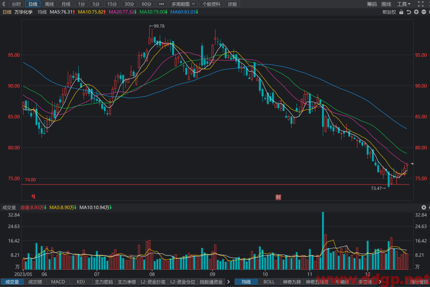The height and width of the screenshot is (287, 430).
Task: Toggle the chart lock icon
Action: pyautogui.click(x=401, y=12)
